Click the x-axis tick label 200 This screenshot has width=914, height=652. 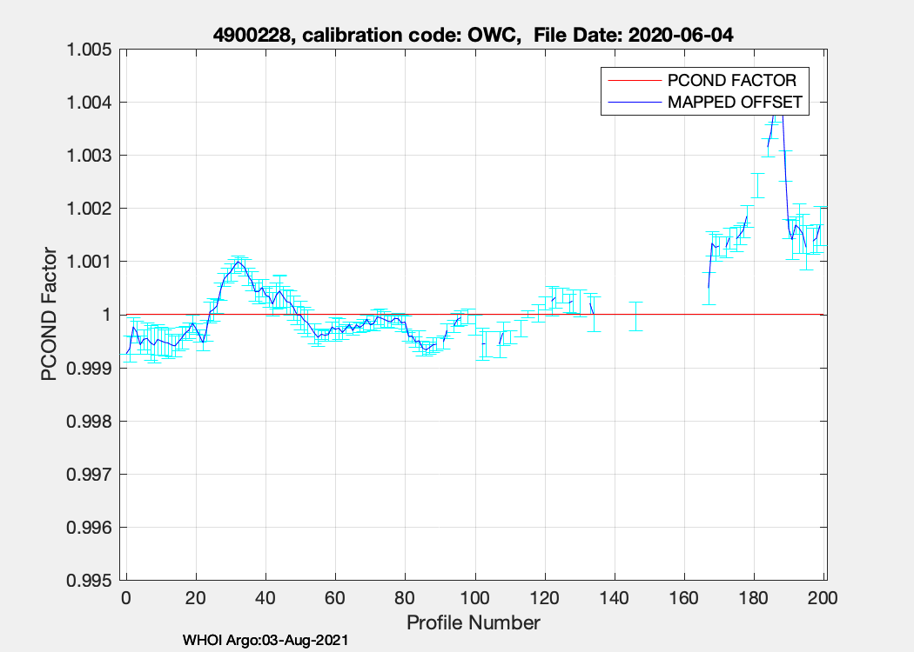tap(823, 598)
